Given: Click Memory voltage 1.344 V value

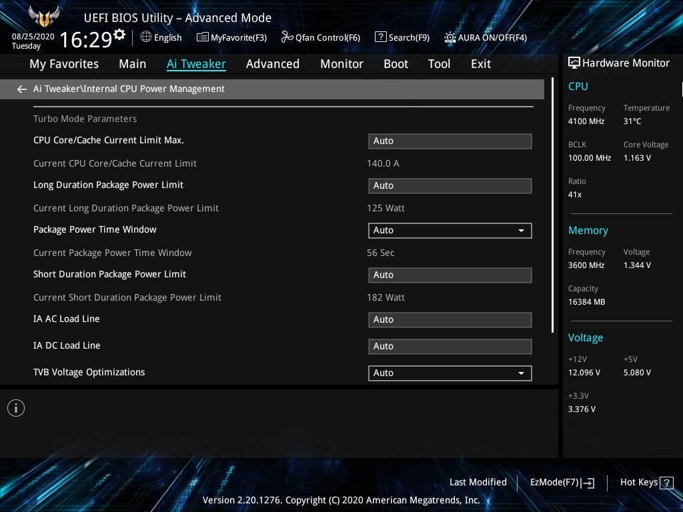Looking at the screenshot, I should pos(637,265).
